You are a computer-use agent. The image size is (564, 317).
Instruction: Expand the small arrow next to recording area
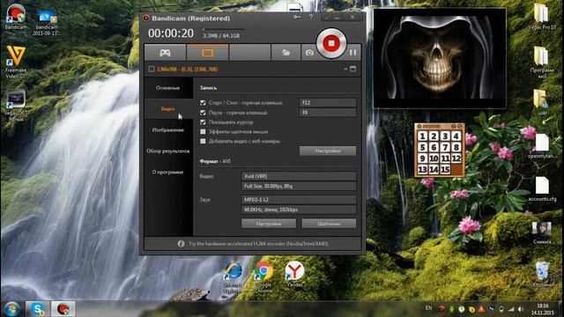345,69
